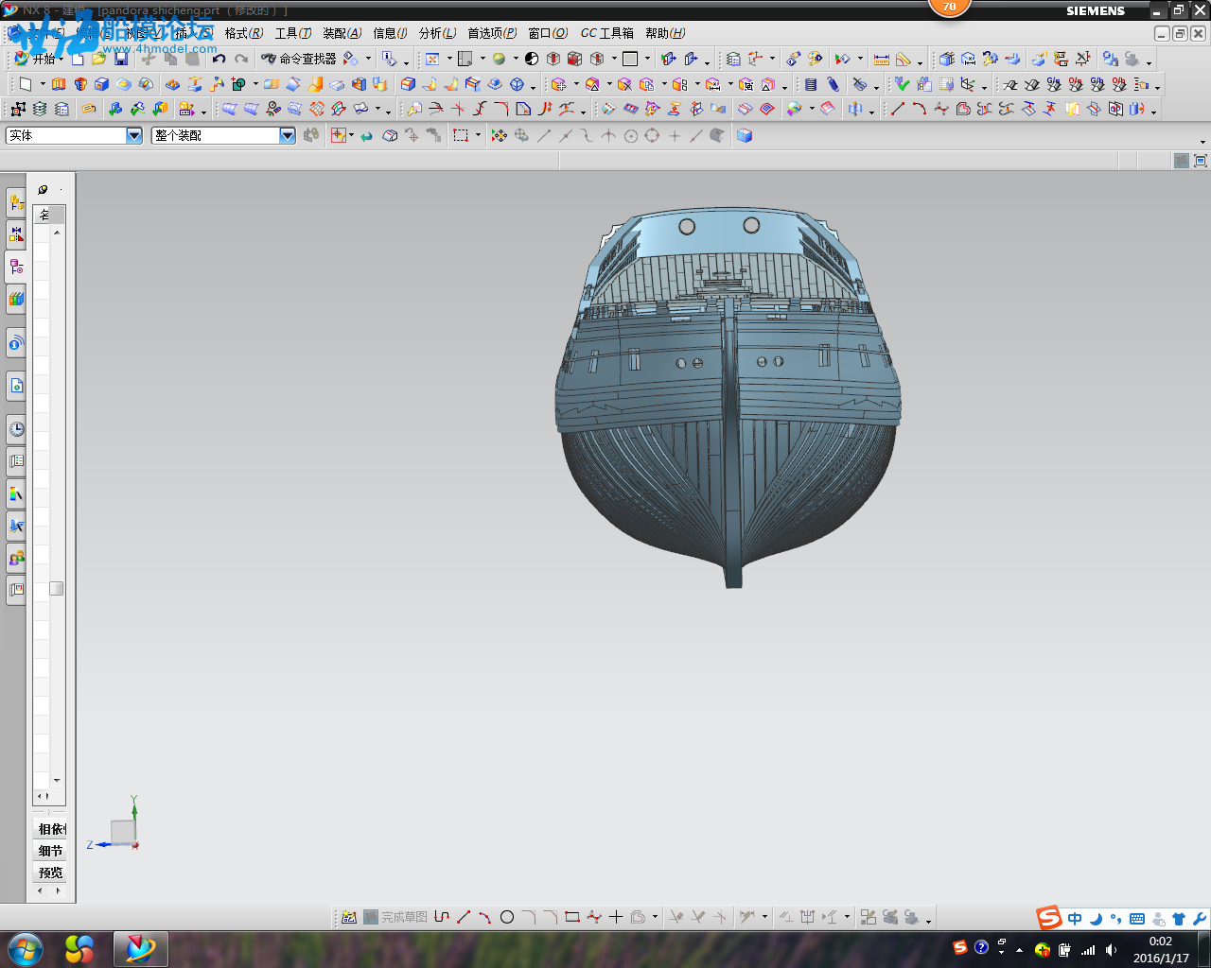
Task: Toggle full screen mode icon
Action: pos(1201,161)
